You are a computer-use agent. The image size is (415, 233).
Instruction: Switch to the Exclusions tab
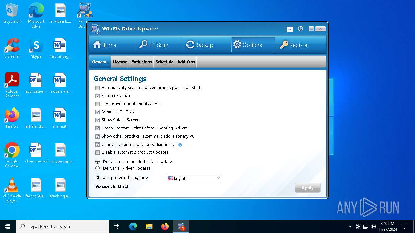click(x=142, y=62)
